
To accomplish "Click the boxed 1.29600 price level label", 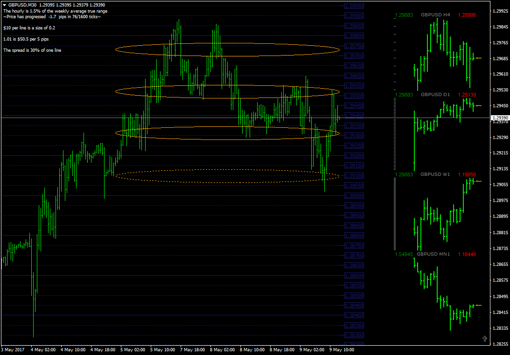I will pyautogui.click(x=355, y=76).
